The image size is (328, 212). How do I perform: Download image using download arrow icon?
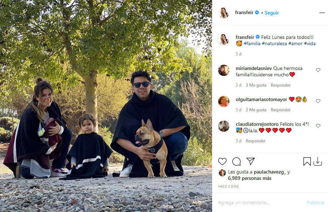tap(317, 161)
